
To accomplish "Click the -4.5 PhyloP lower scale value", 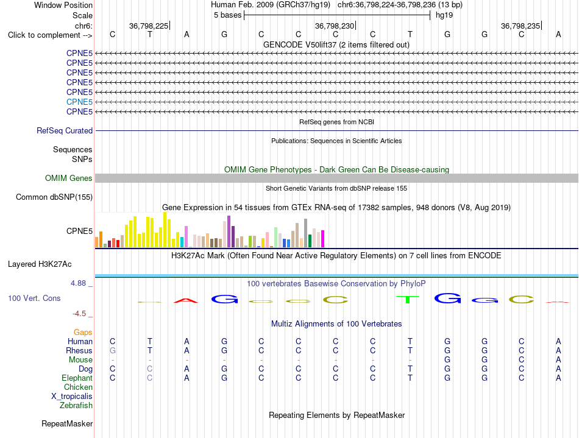I will [x=79, y=314].
